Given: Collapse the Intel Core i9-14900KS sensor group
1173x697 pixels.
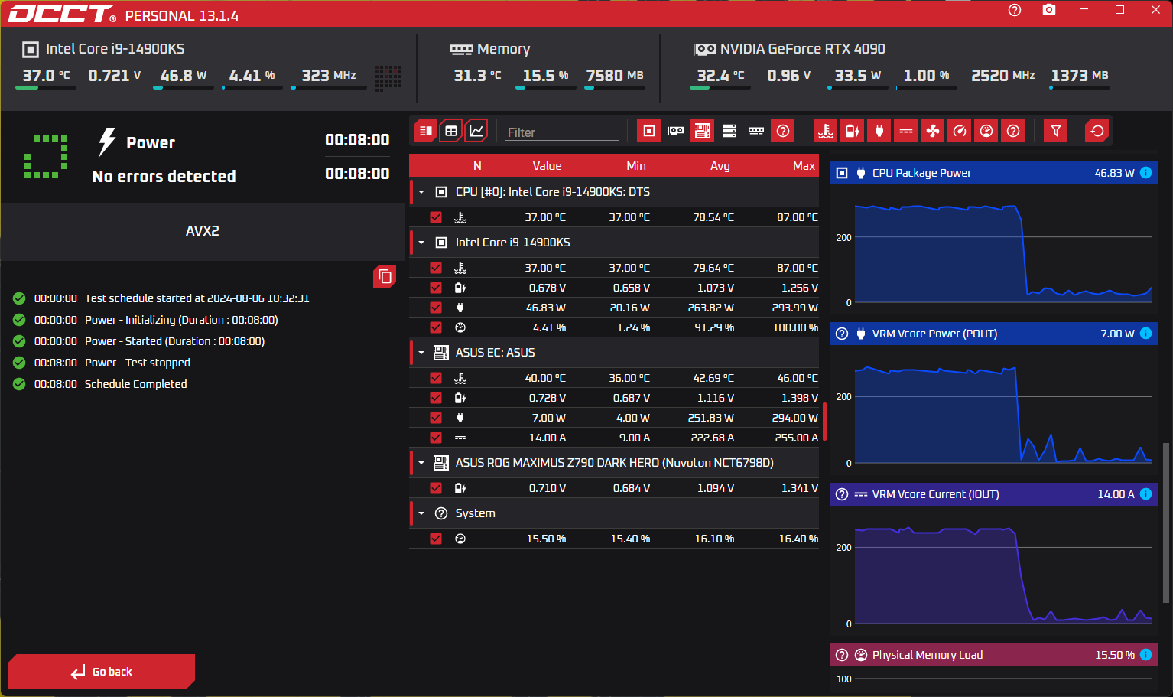Looking at the screenshot, I should click(421, 243).
